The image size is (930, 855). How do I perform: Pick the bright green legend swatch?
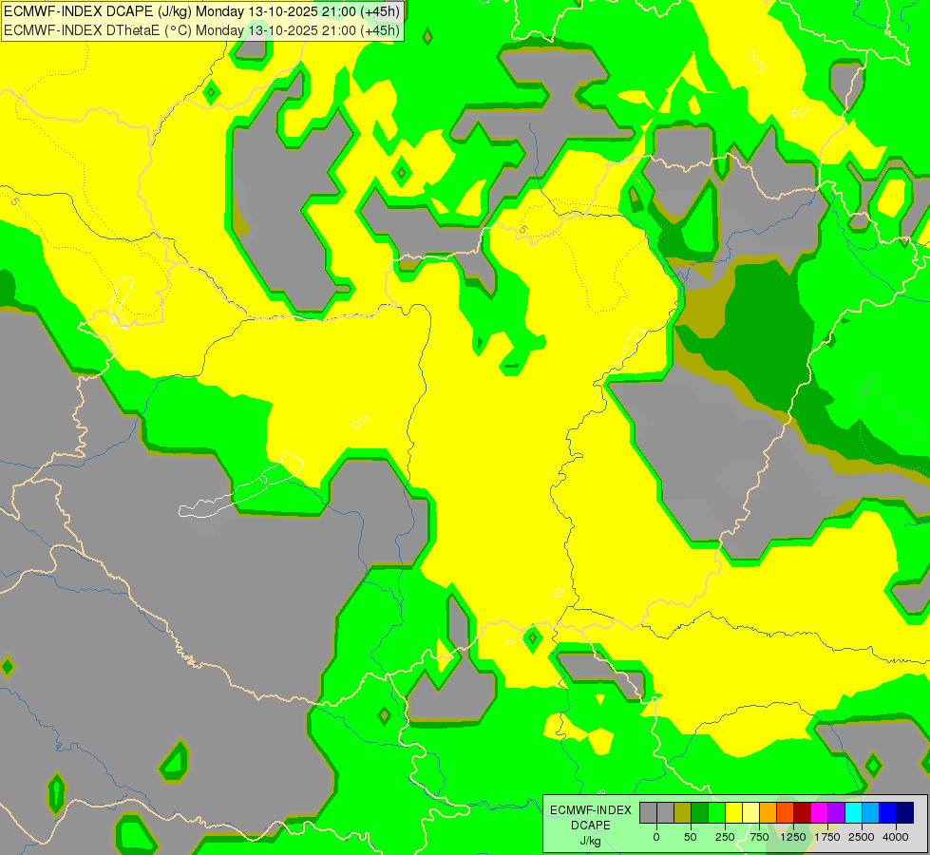(x=716, y=812)
